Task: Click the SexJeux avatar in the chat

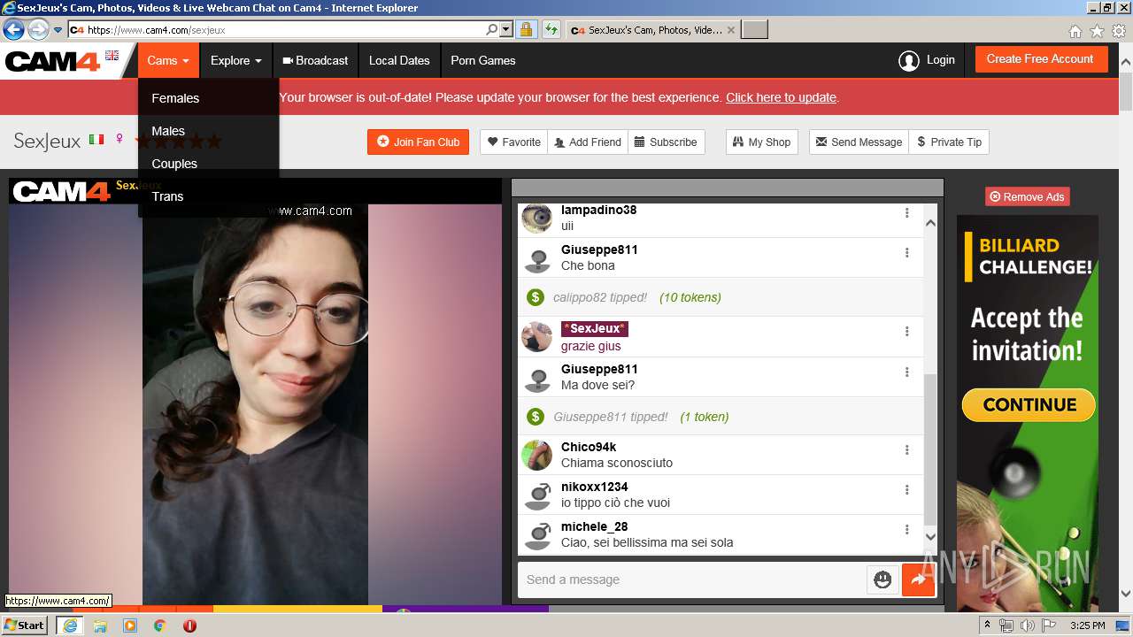Action: [536, 336]
